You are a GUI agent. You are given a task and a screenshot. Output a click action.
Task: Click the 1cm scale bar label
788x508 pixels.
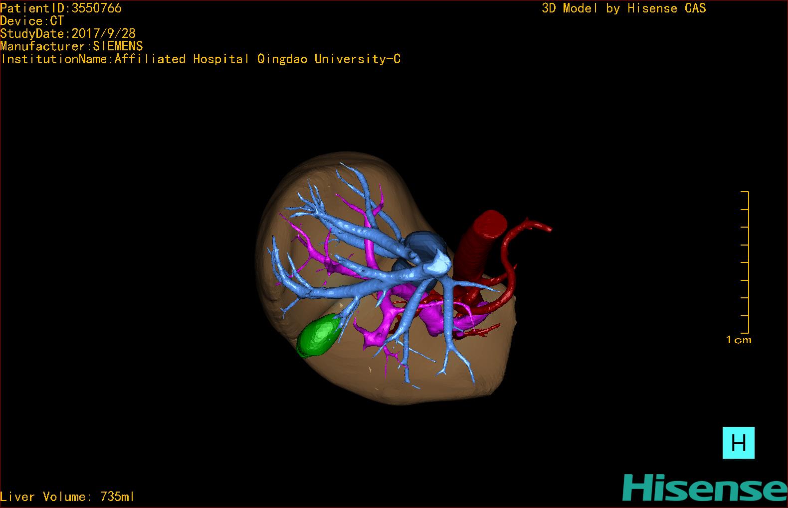pyautogui.click(x=739, y=340)
